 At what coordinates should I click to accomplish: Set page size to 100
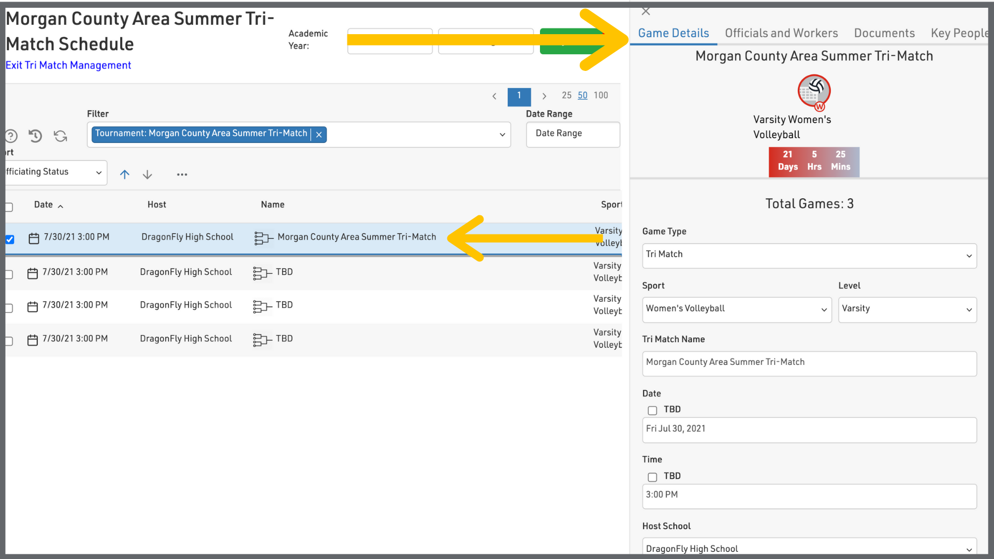601,95
